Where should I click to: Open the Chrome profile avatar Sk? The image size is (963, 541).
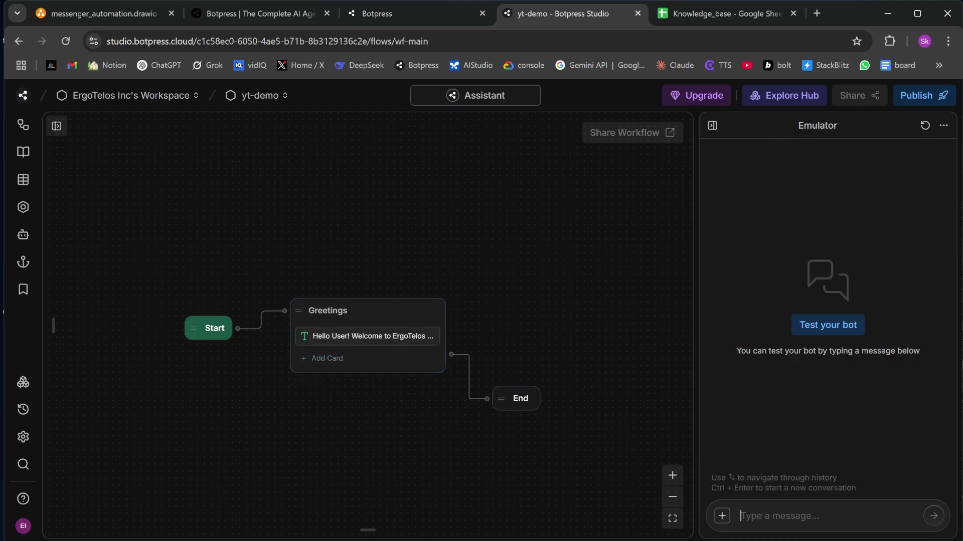point(925,41)
